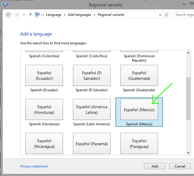The height and width of the screenshot is (176, 194).
Task: Select the Español (Honduras) tile
Action: tap(44, 109)
